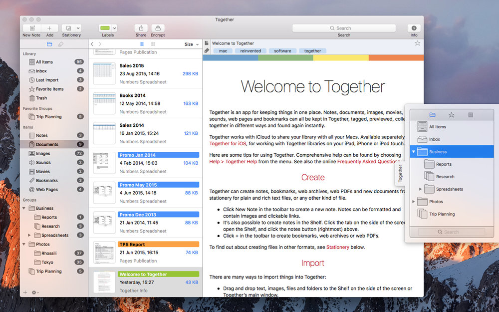This screenshot has height=312, width=499.
Task: Click the Encrypt lock icon
Action: (158, 28)
